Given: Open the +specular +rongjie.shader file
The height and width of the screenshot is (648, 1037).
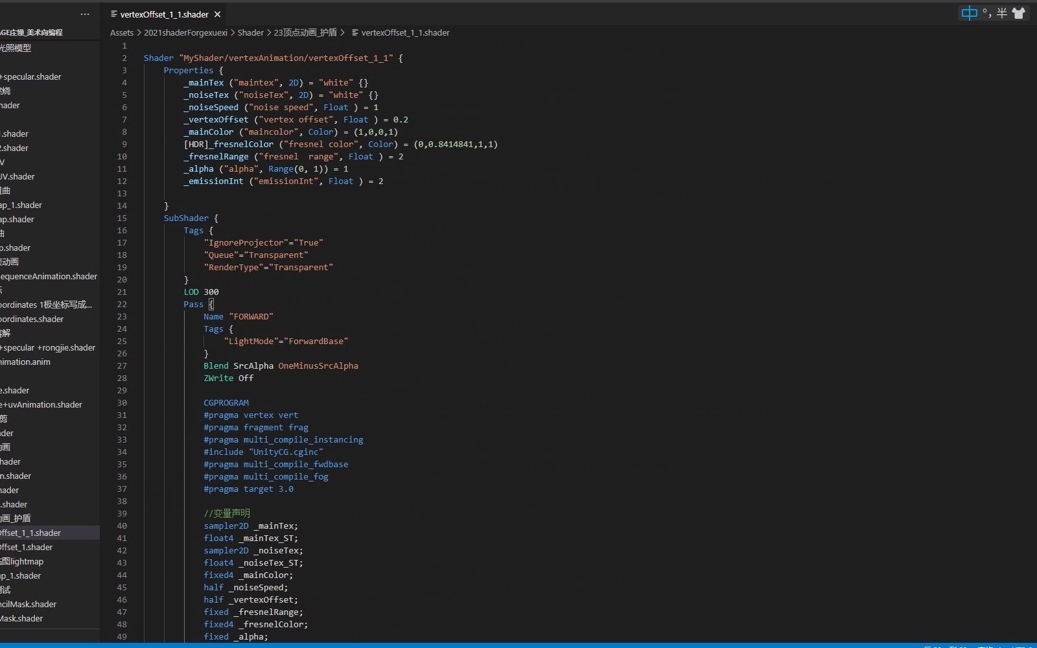Looking at the screenshot, I should pos(48,347).
